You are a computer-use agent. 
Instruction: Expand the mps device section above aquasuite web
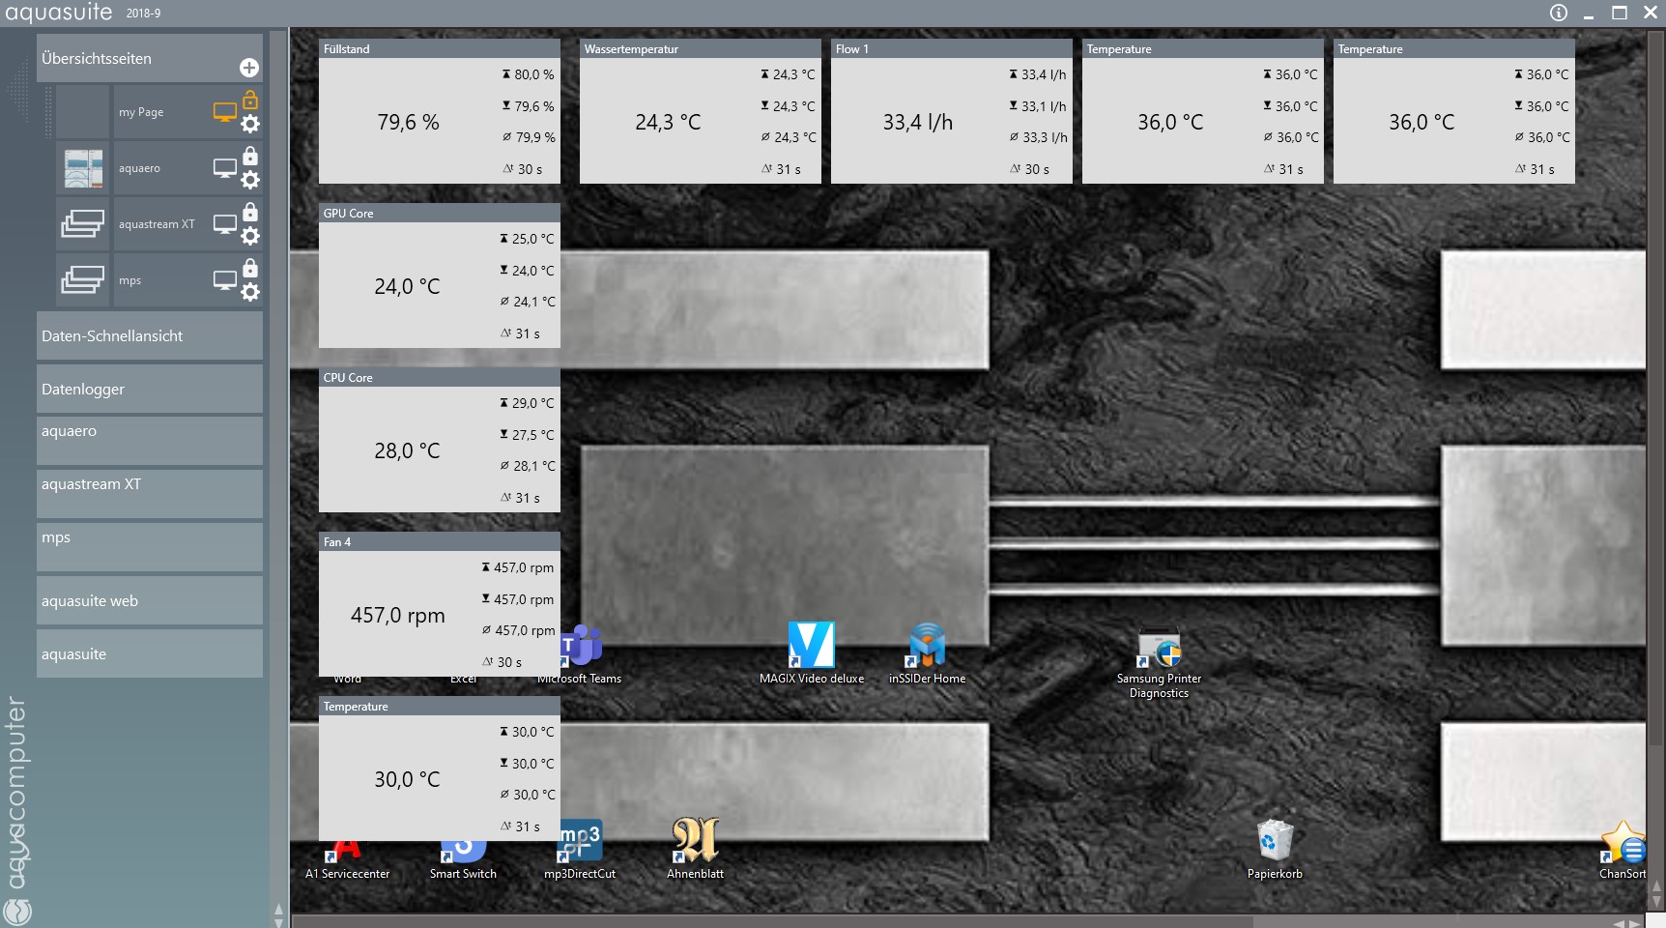click(150, 547)
